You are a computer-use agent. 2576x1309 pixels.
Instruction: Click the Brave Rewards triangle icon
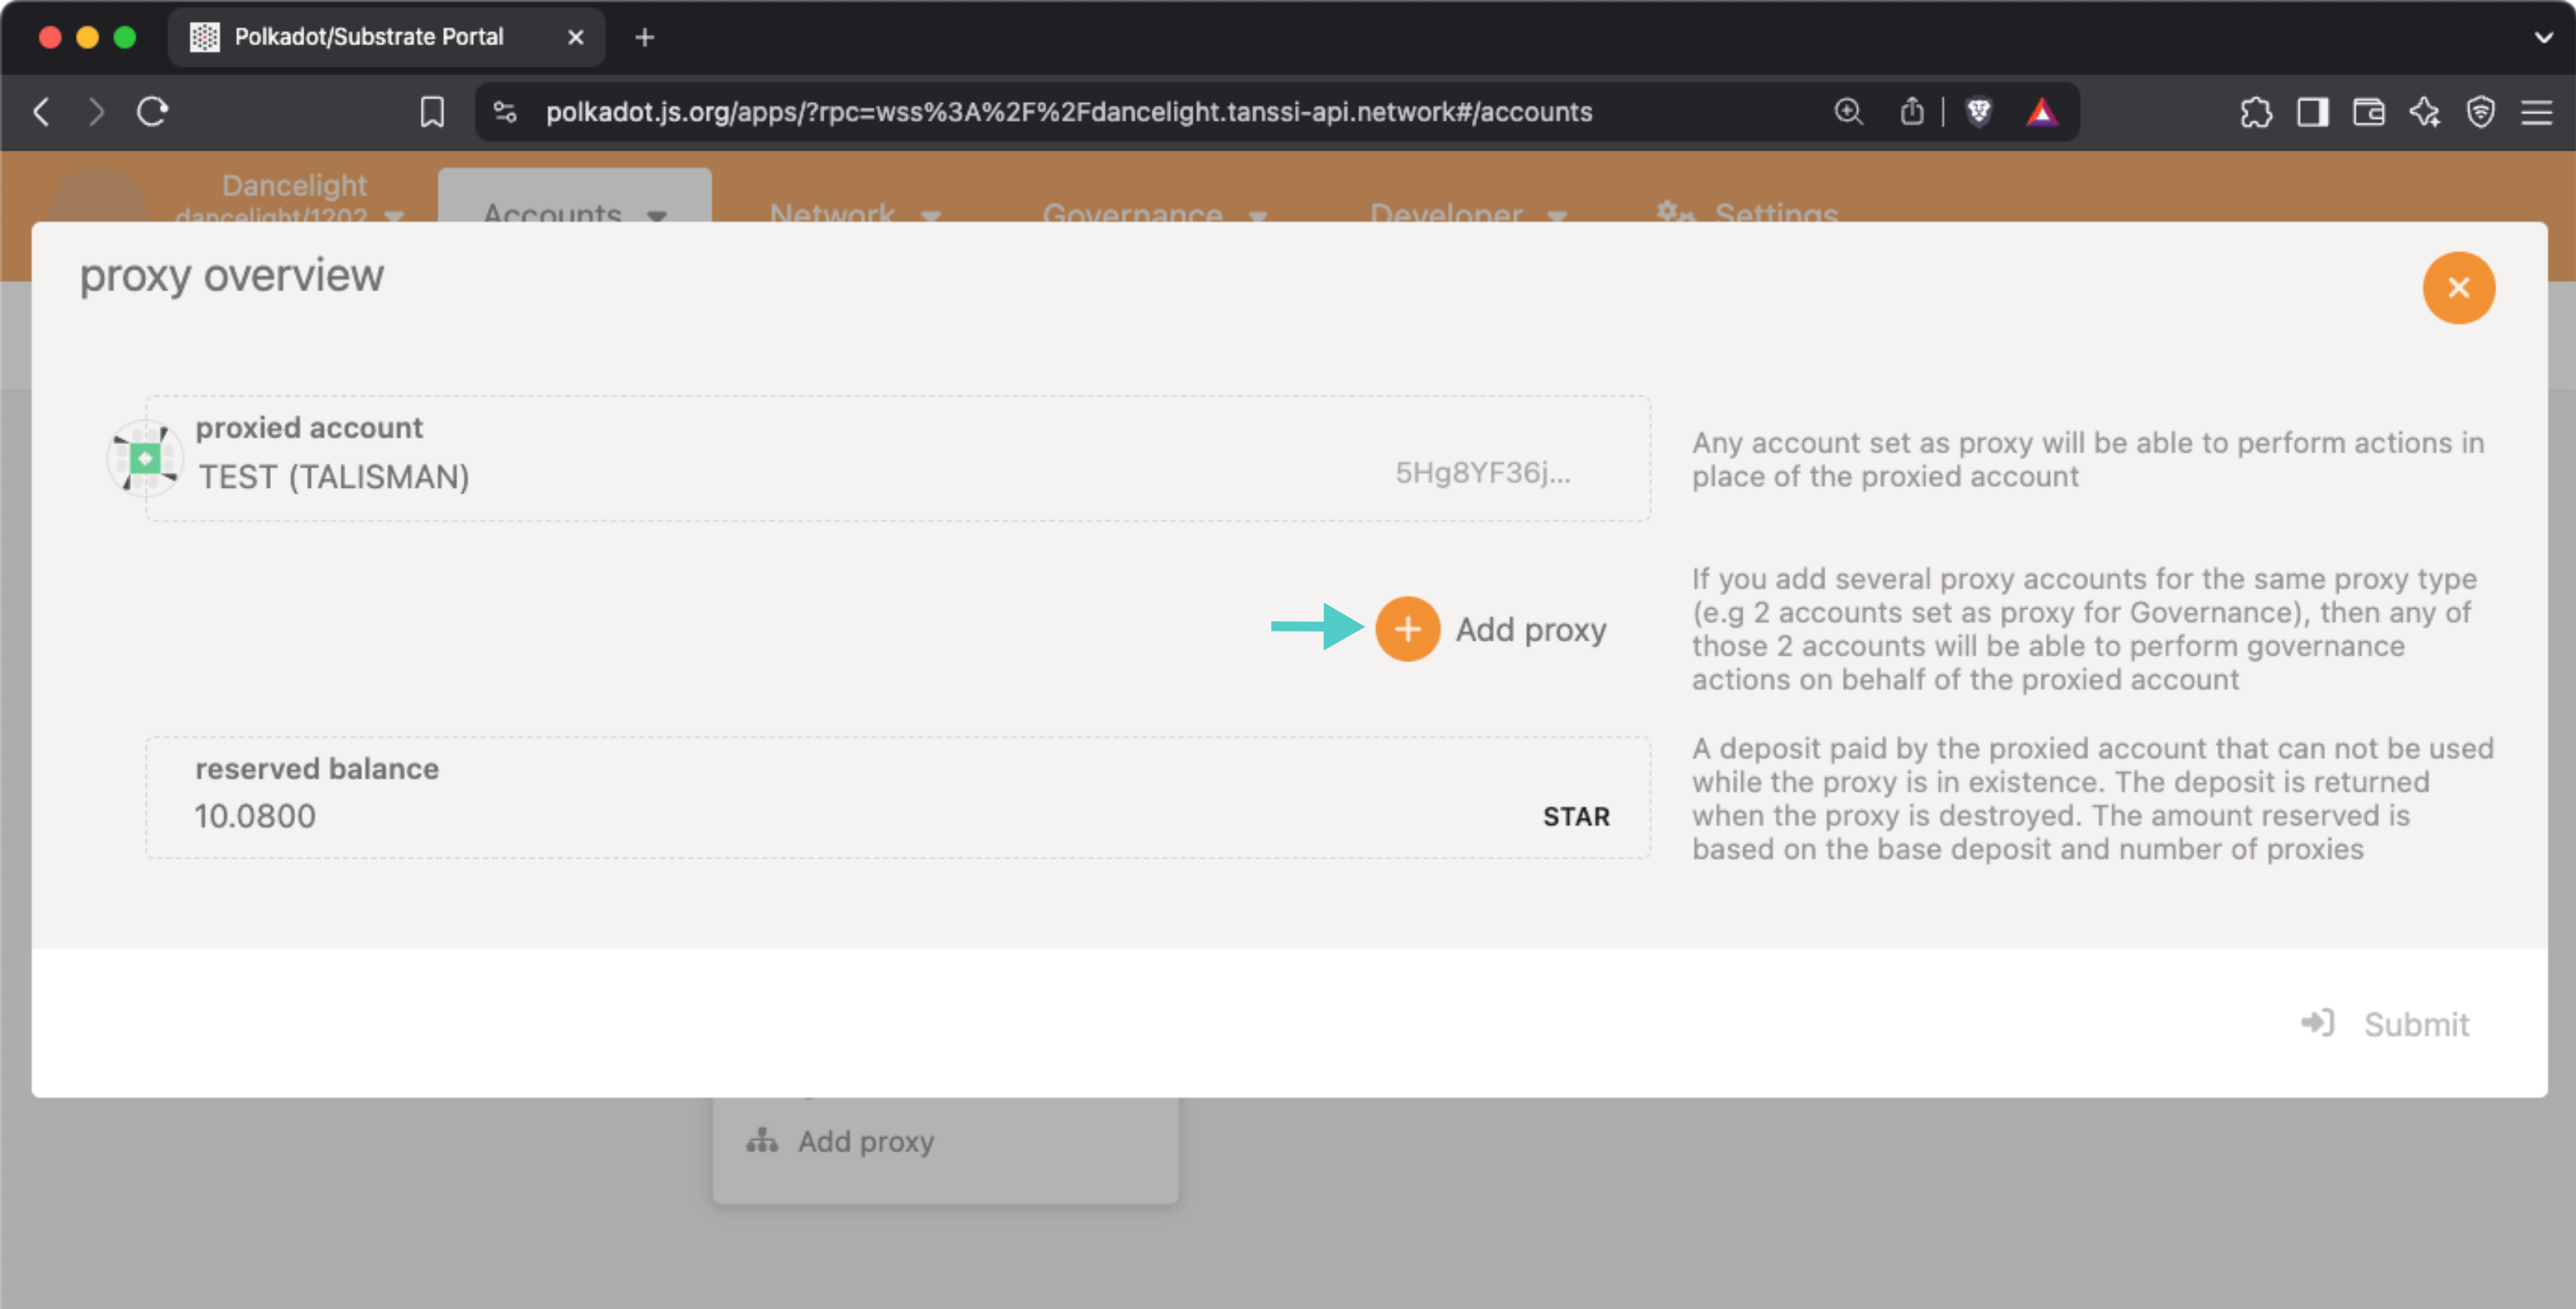pyautogui.click(x=2041, y=112)
